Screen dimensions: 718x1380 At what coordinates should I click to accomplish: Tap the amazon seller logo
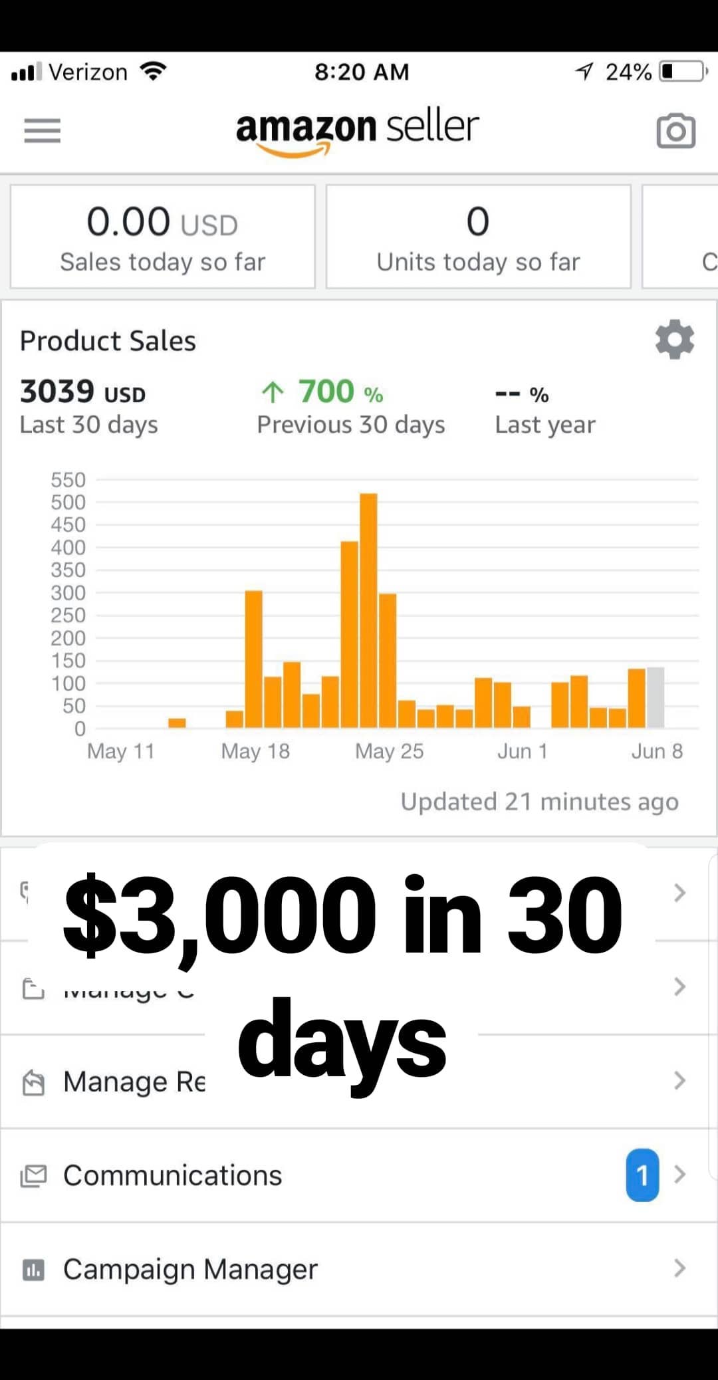pyautogui.click(x=358, y=132)
